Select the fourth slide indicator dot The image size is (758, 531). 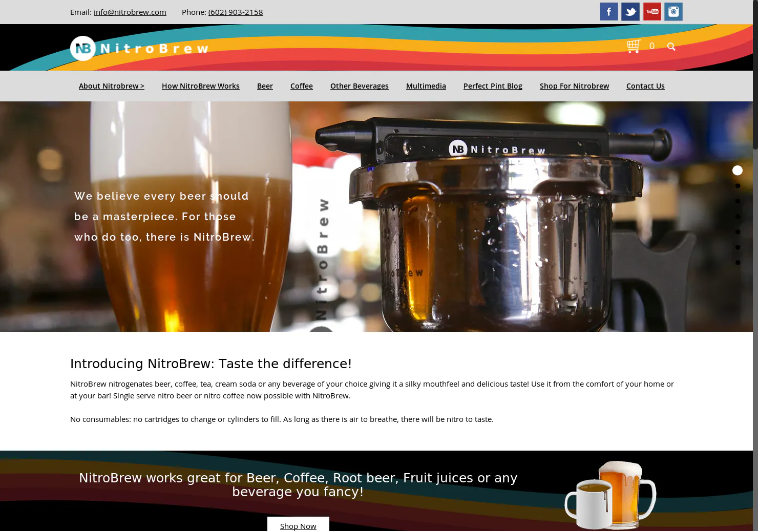(738, 217)
